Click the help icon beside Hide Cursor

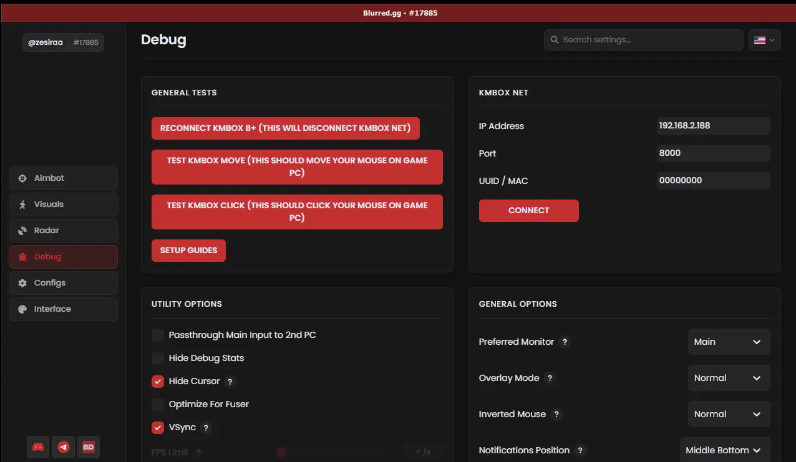pyautogui.click(x=230, y=382)
